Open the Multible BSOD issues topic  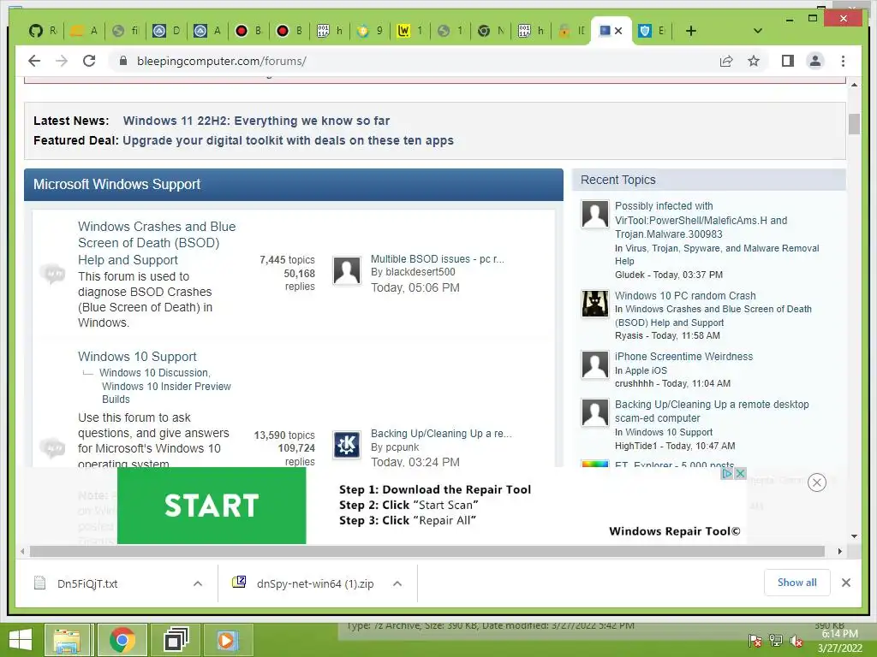[x=438, y=258]
